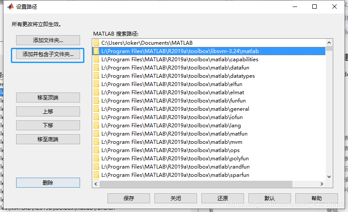Select the toolbox\matlab\elfun path text
The height and width of the screenshot is (212, 348).
(x=172, y=84)
